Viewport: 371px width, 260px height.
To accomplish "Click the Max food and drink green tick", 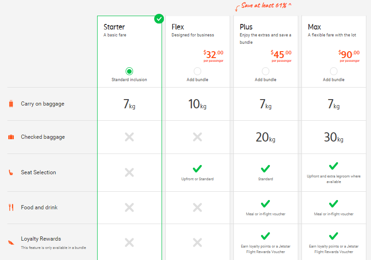I will pyautogui.click(x=334, y=204).
